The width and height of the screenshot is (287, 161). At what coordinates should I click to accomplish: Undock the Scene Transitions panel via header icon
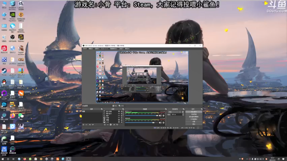click(183, 109)
